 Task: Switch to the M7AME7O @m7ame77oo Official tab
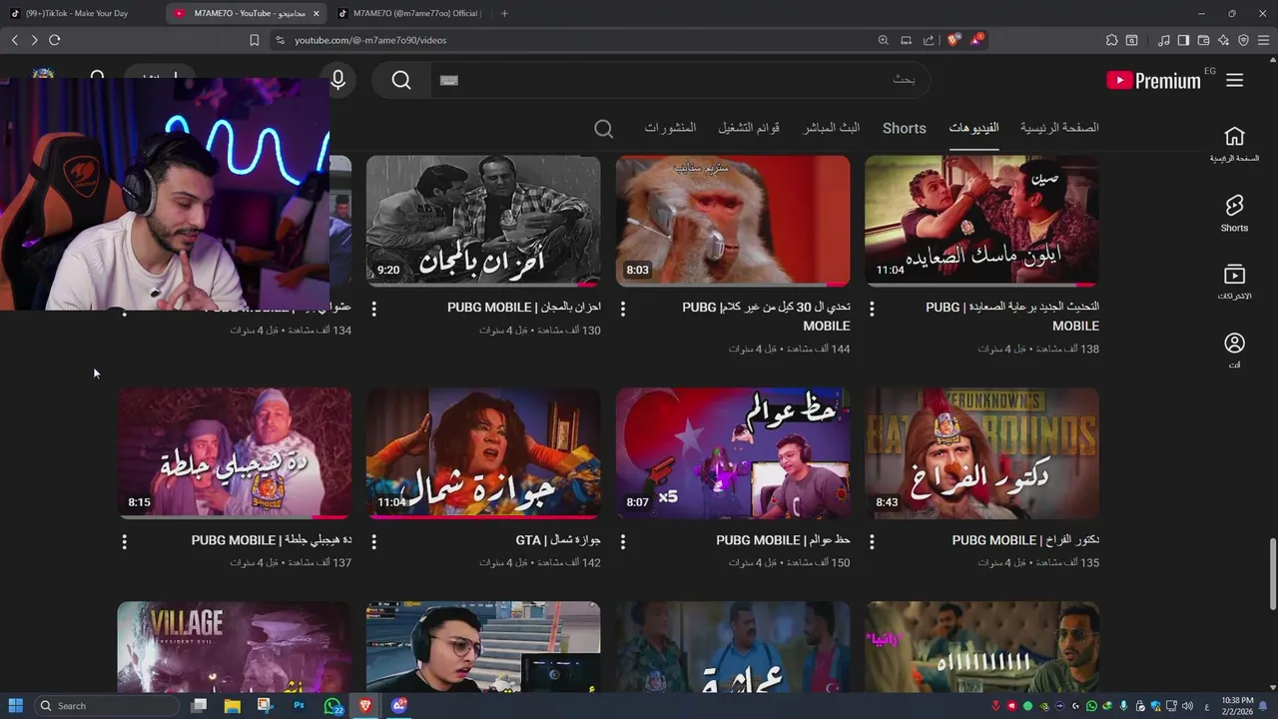[409, 13]
